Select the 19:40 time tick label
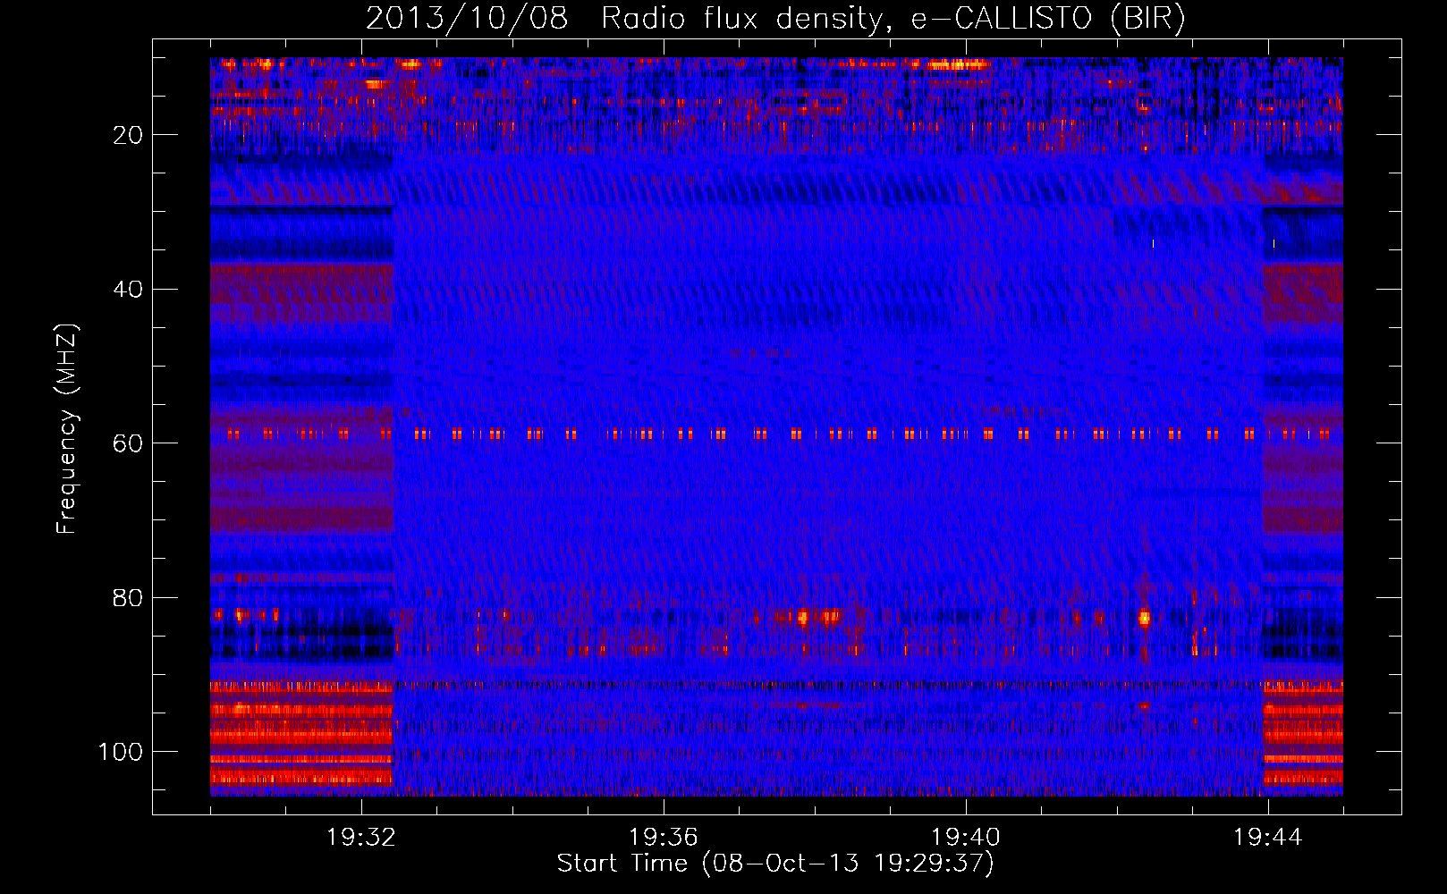The height and width of the screenshot is (894, 1447). point(965,838)
